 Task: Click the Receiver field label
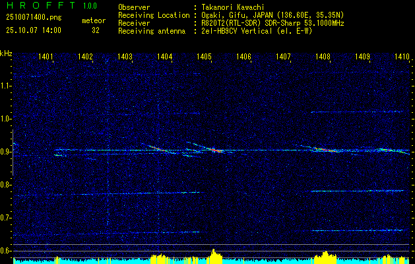134,23
